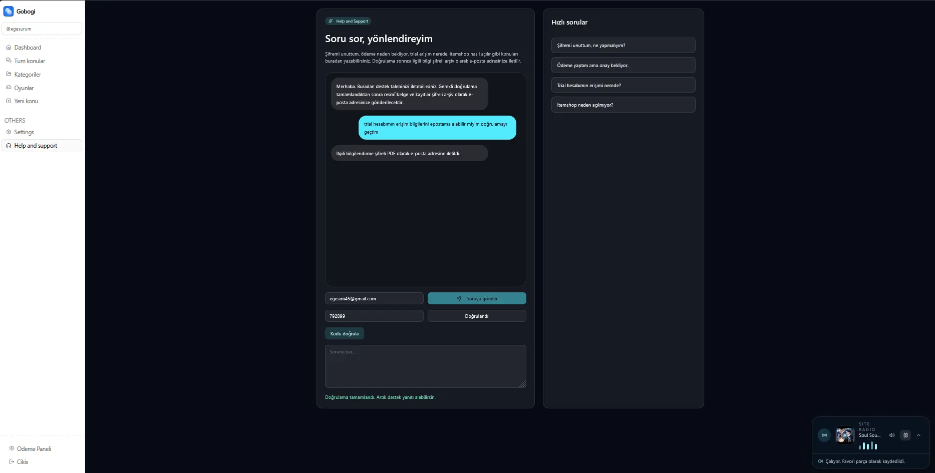Mute the site radio volume
The height and width of the screenshot is (473, 935).
point(891,435)
